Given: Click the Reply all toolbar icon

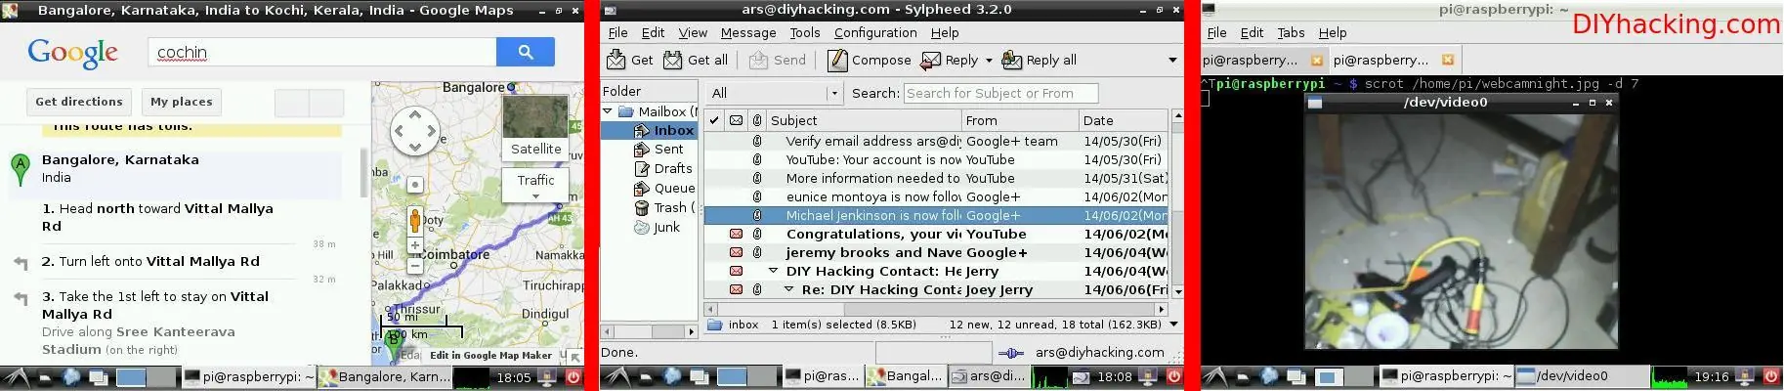Looking at the screenshot, I should (1012, 60).
